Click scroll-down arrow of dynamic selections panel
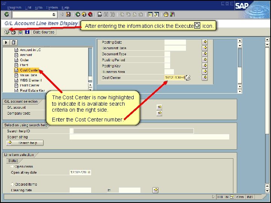This screenshot has width=271, height=203. click(240, 91)
